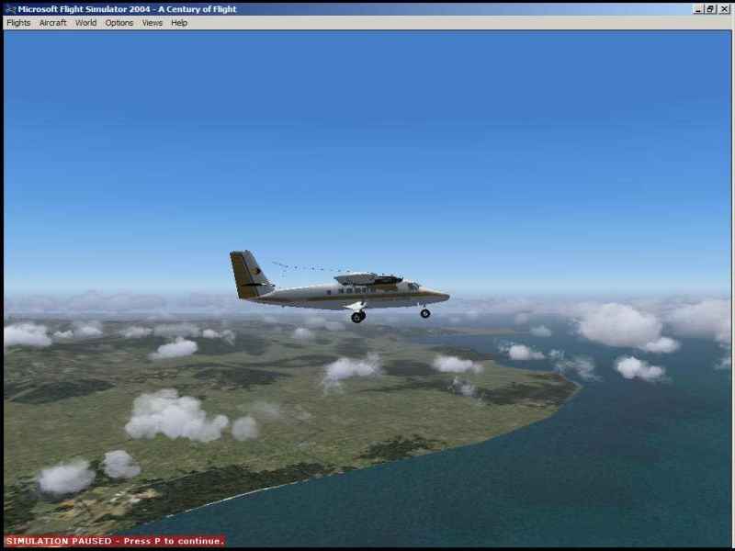Open the Views menu
Image resolution: width=735 pixels, height=551 pixels.
pyautogui.click(x=152, y=23)
